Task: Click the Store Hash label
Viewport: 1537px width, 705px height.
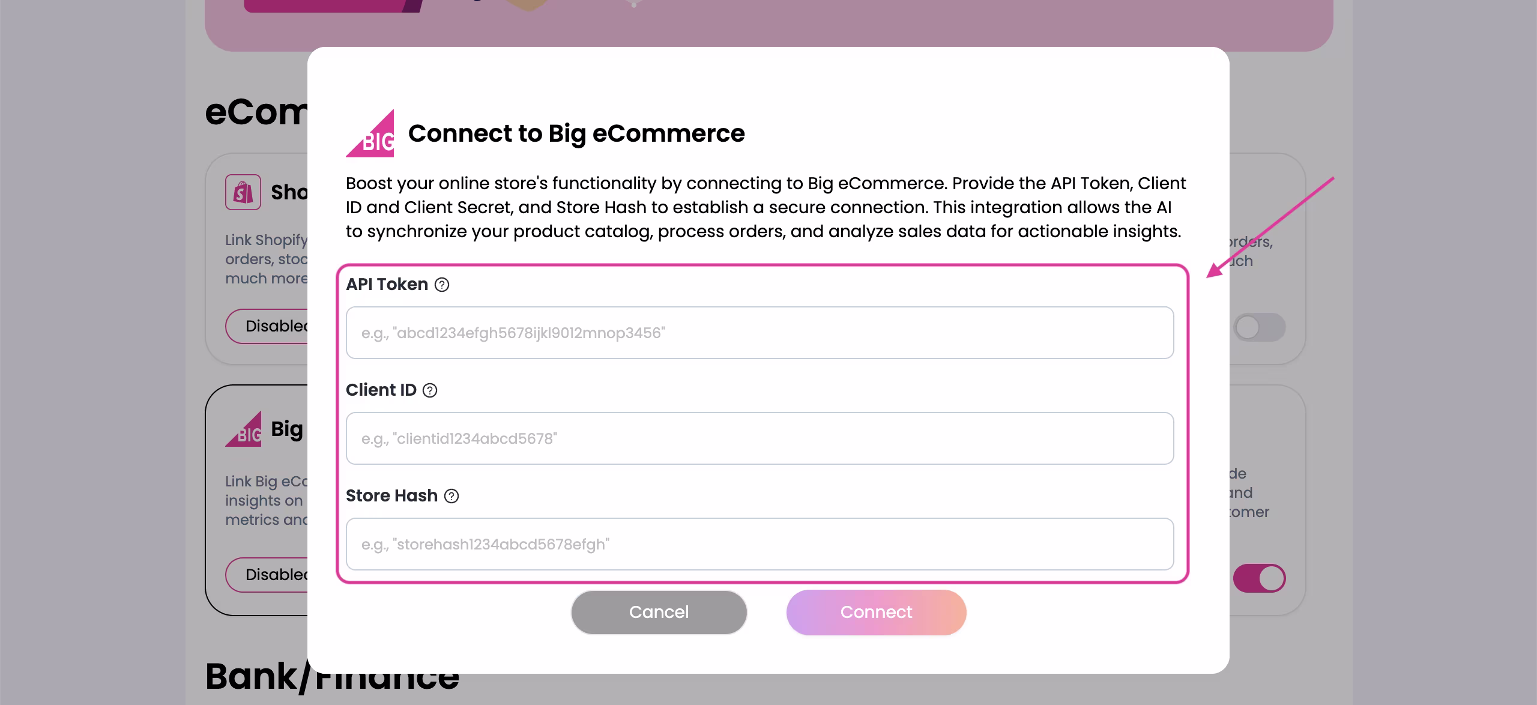Action: pyautogui.click(x=391, y=495)
